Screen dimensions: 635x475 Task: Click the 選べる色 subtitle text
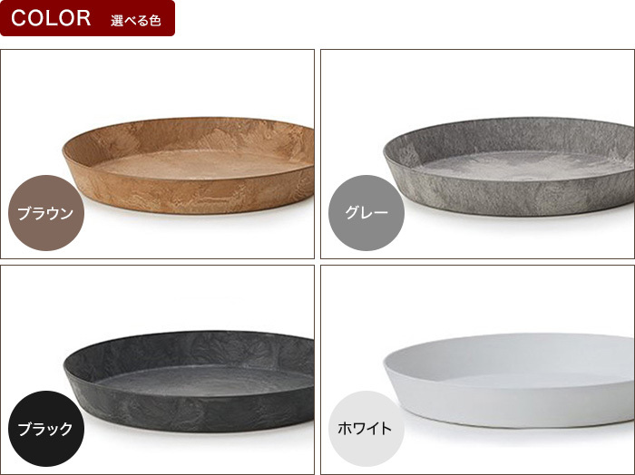tap(136, 20)
